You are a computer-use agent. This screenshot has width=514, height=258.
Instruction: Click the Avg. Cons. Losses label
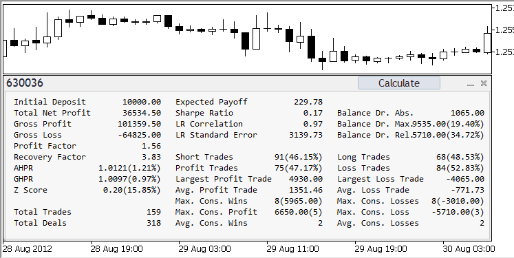378,223
